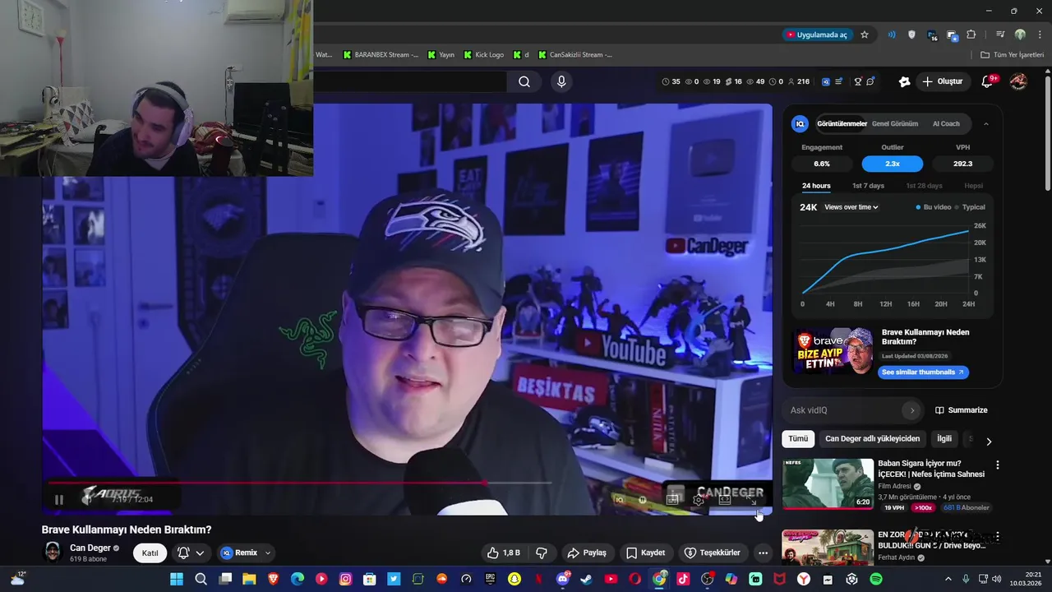Open the Can Deger channel avatar

tap(53, 552)
